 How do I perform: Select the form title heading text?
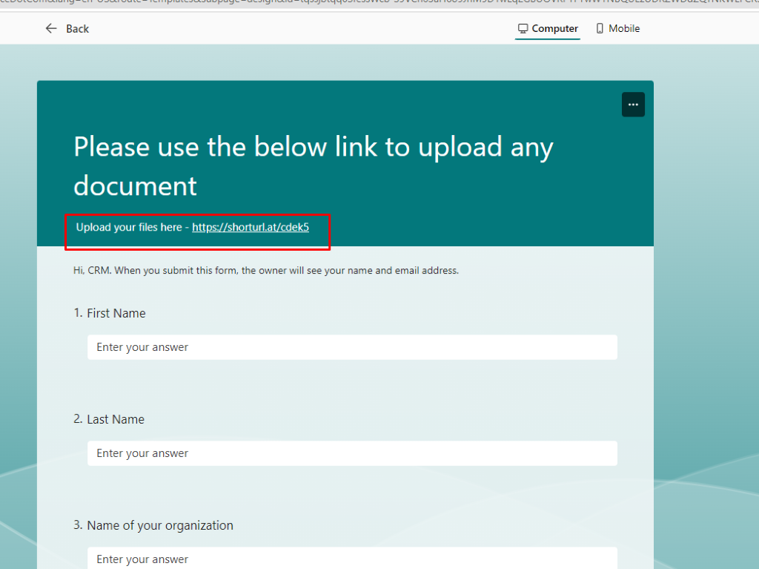[x=313, y=148]
